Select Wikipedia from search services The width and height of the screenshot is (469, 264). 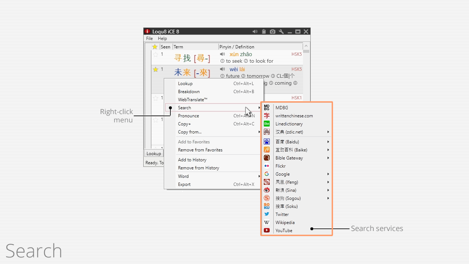285,223
